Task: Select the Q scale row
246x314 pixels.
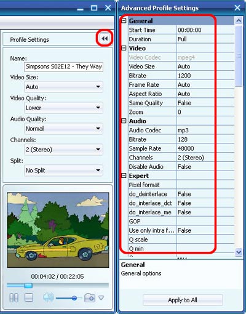Action: (x=181, y=240)
